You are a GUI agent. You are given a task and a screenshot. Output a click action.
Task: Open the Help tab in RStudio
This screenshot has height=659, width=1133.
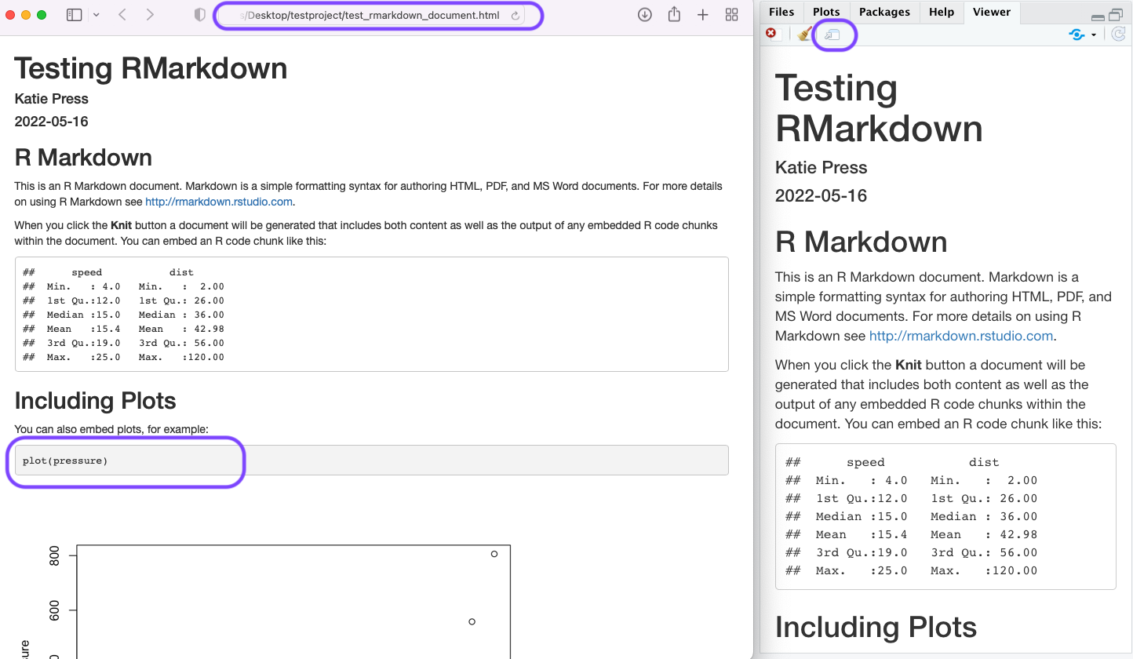coord(942,12)
